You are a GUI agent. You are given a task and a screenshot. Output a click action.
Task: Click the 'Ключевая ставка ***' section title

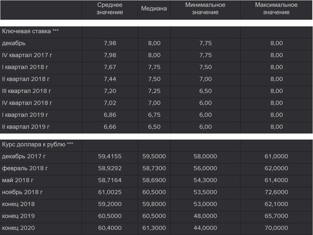30,31
